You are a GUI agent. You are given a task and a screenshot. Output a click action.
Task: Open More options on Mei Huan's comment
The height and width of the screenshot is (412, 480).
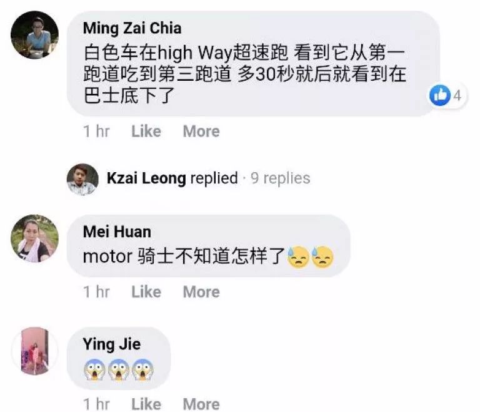pyautogui.click(x=201, y=292)
